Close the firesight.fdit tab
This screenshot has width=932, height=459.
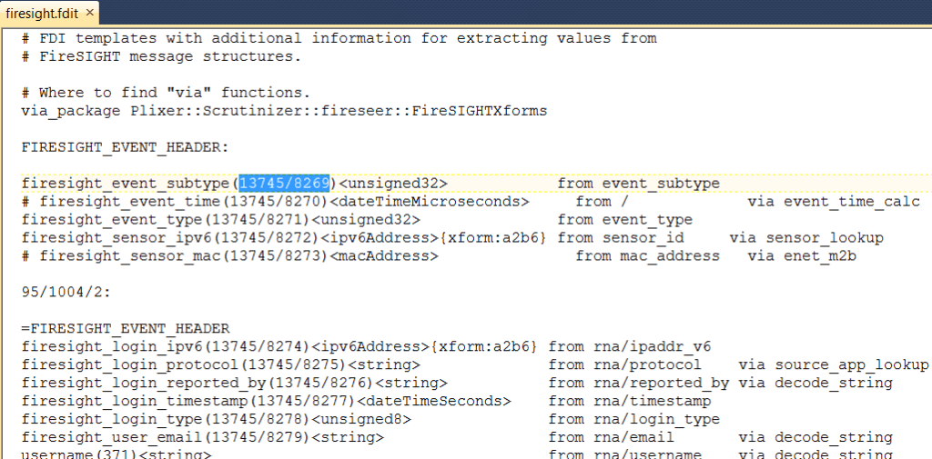[88, 13]
